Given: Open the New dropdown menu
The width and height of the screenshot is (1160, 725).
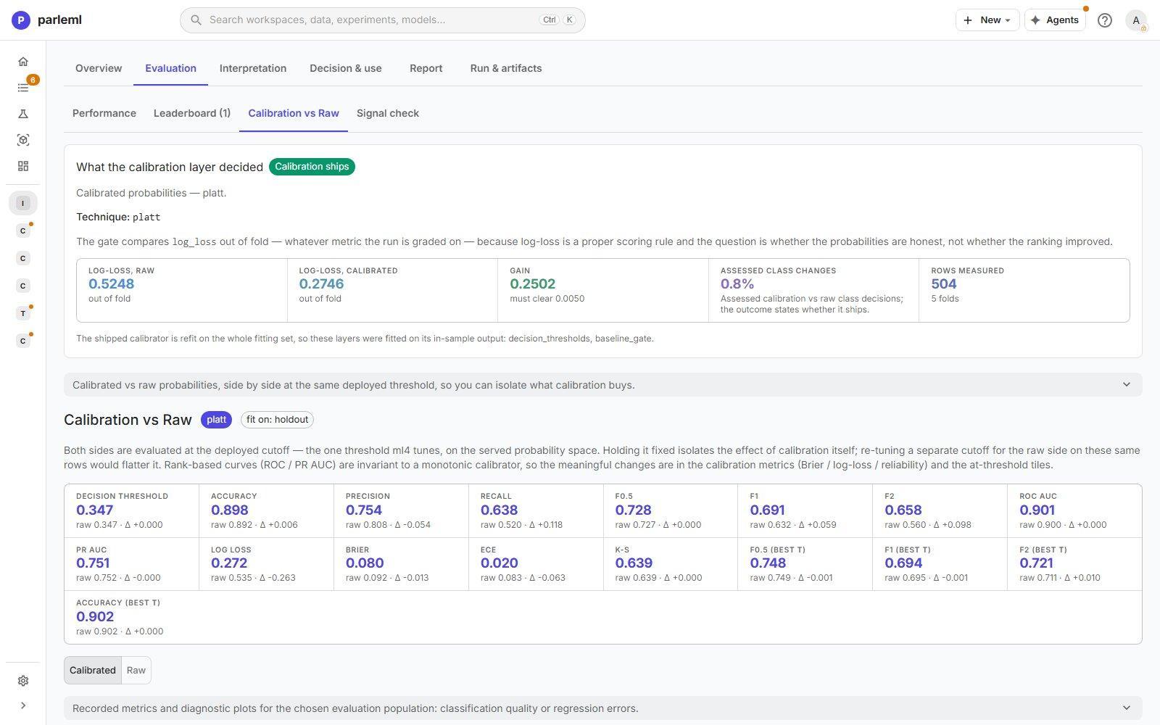Looking at the screenshot, I should coord(987,20).
